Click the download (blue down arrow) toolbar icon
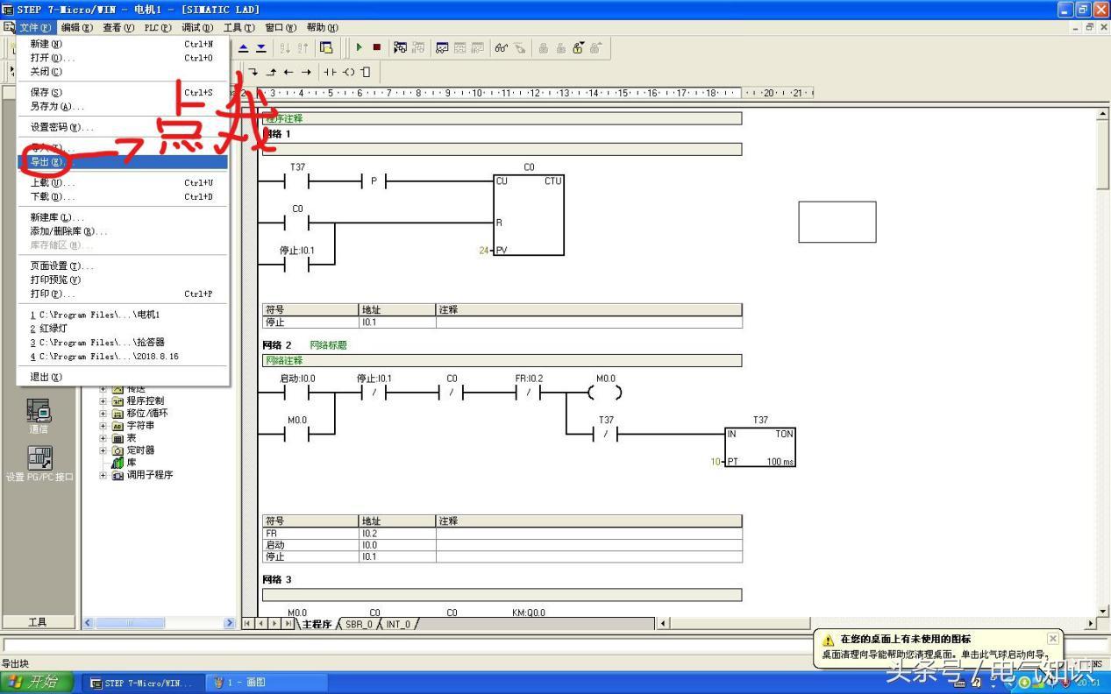This screenshot has height=694, width=1111. coord(260,47)
